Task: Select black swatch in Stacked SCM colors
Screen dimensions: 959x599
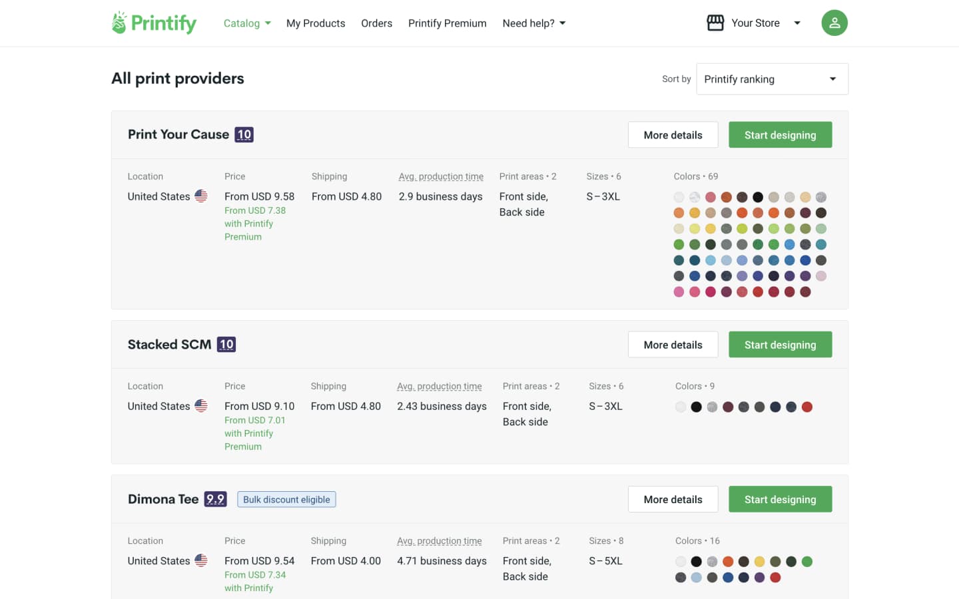Action: [696, 407]
